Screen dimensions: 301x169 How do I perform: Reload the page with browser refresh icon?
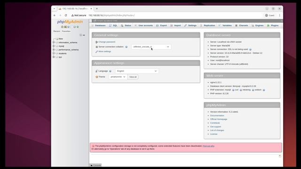(66, 15)
